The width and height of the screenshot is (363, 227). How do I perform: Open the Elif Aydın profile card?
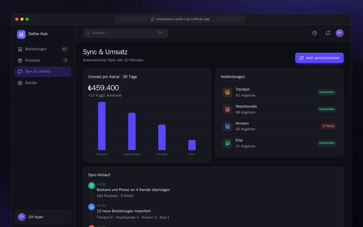pos(43,217)
